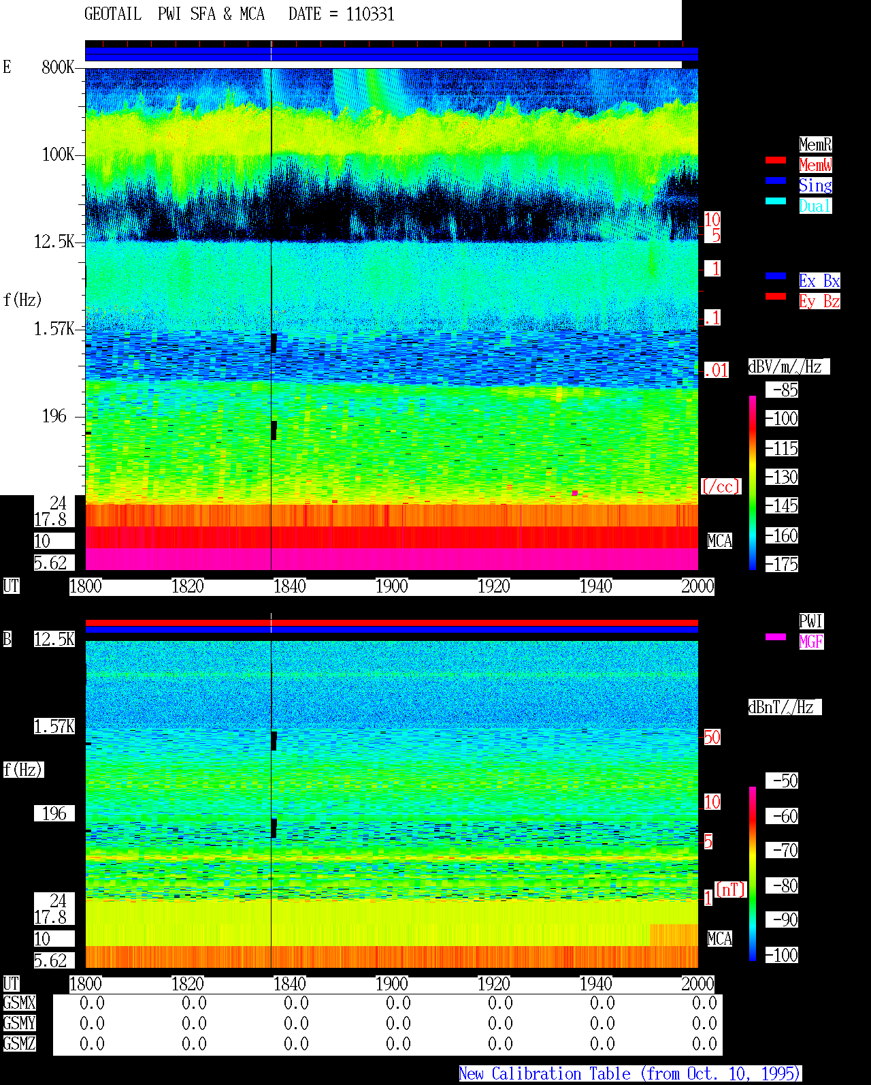Click the dBV/m/√Hz color scale bar
The height and width of the screenshot is (1085, 871).
pos(753,482)
